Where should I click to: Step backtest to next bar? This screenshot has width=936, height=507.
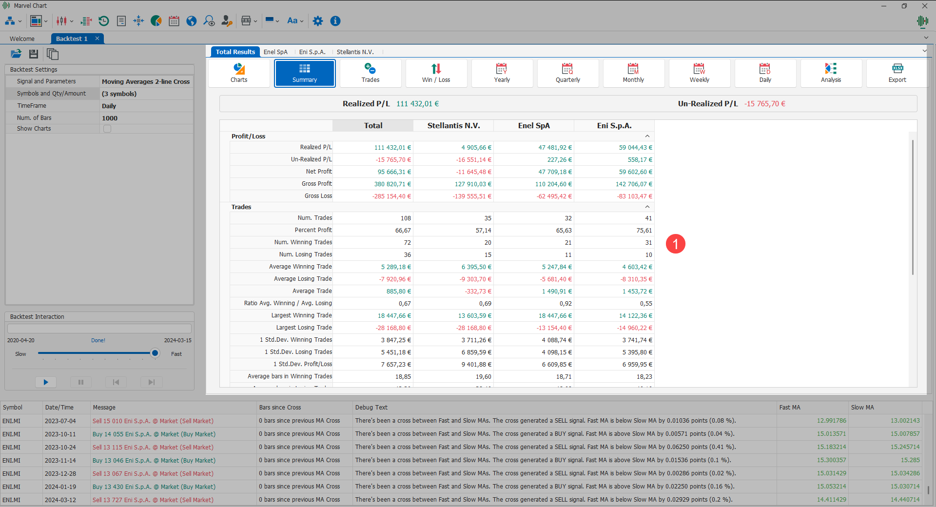point(152,382)
